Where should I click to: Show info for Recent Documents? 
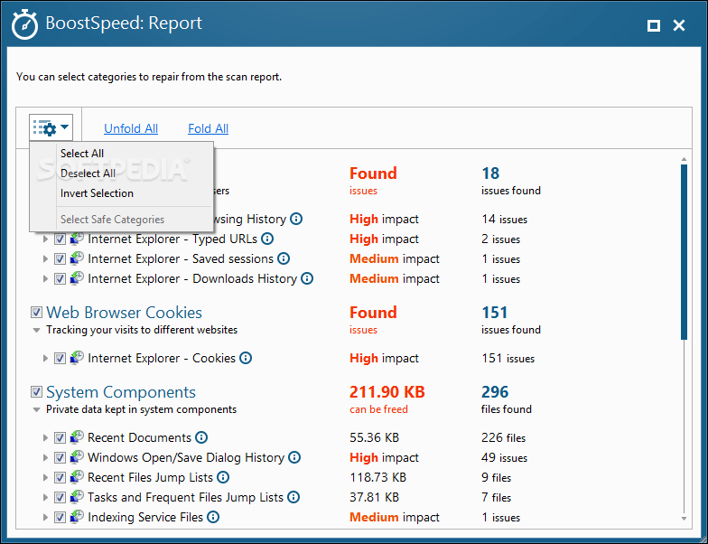pyautogui.click(x=201, y=437)
